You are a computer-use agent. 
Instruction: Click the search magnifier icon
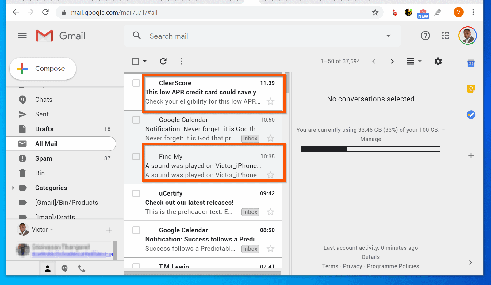[137, 36]
